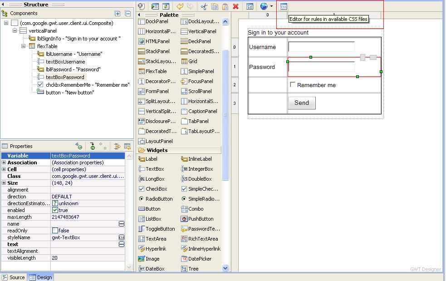Select CheckBox widget in the palette
Image resolution: width=446 pixels, height=281 pixels.
tap(153, 189)
